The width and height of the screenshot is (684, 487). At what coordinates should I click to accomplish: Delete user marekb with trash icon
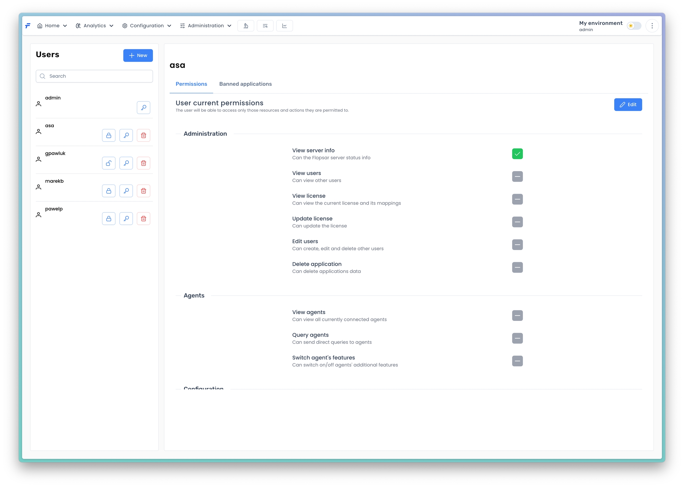(x=143, y=191)
